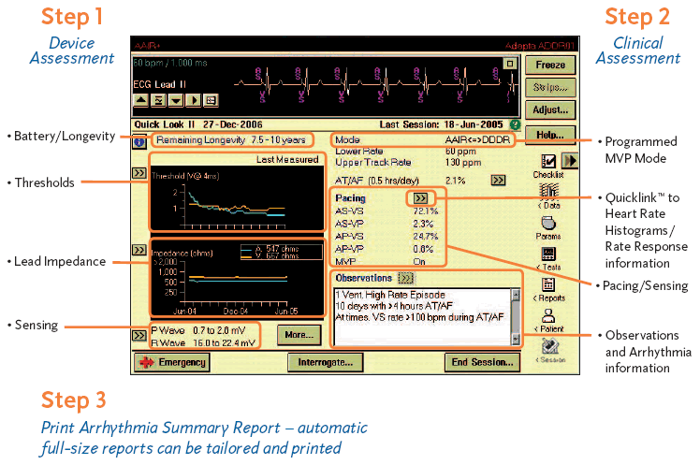Open More... sensing details
Screen dimensions: 700x465
[299, 335]
